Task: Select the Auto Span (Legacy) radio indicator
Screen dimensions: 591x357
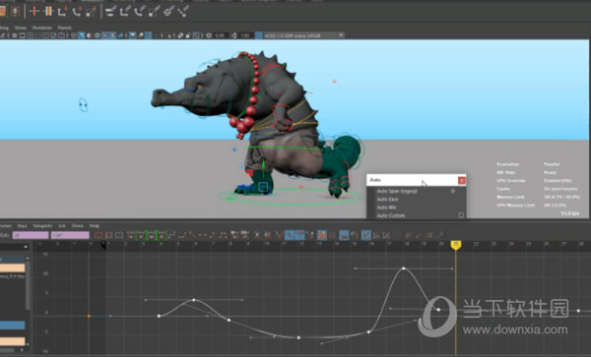Action: tap(453, 191)
